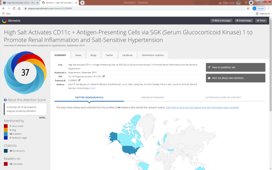Bookmark this page with star icon
272x170 pixels.
click(248, 8)
